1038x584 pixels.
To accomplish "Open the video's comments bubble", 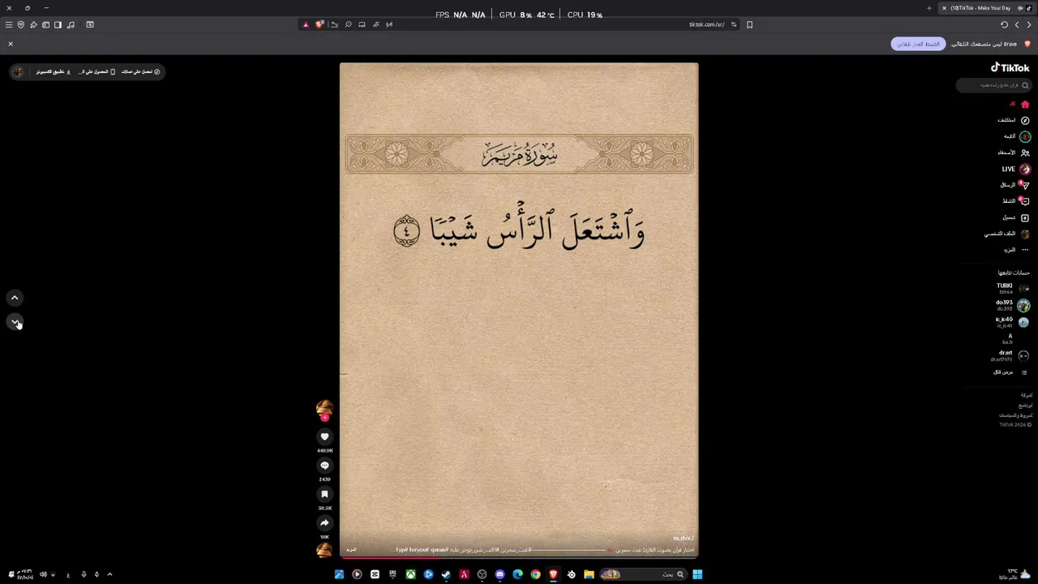I will pos(324,466).
